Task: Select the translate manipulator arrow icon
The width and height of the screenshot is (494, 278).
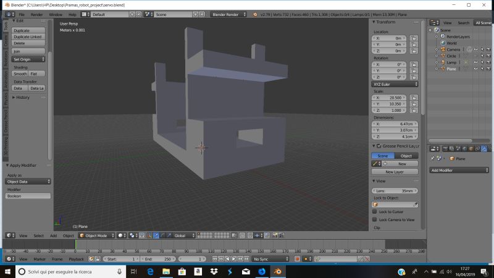Action: coord(156,235)
